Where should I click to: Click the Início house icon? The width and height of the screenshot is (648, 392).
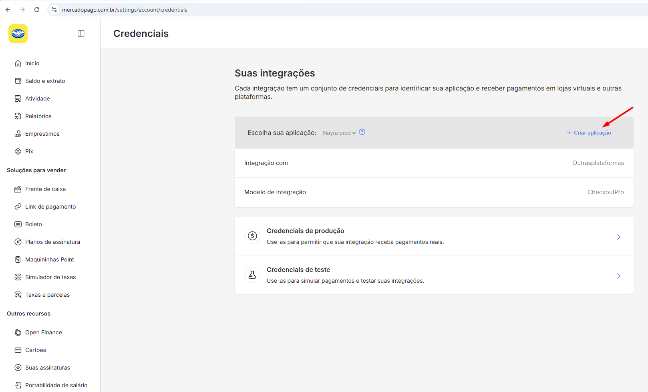[18, 63]
